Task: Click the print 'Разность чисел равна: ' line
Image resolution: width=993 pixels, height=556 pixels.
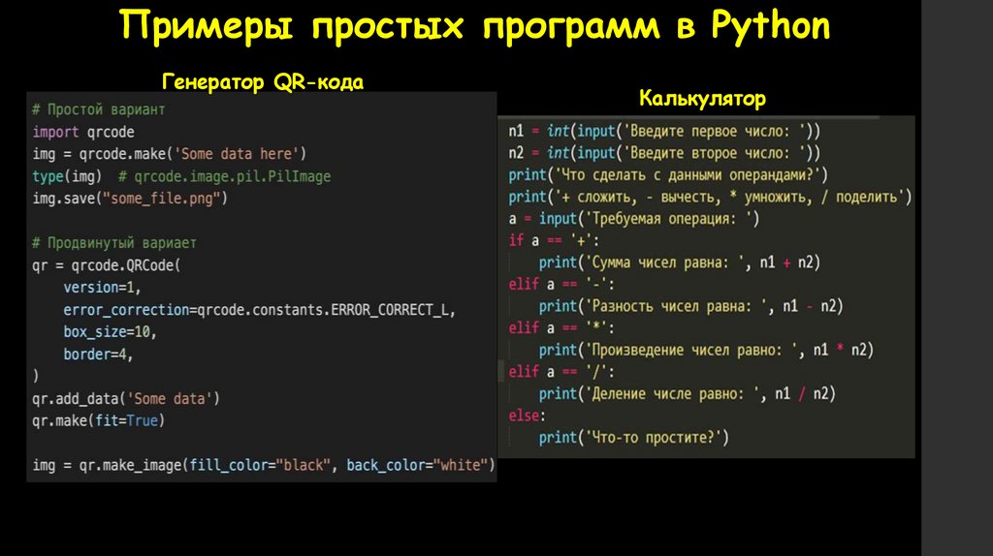Action: pos(690,307)
